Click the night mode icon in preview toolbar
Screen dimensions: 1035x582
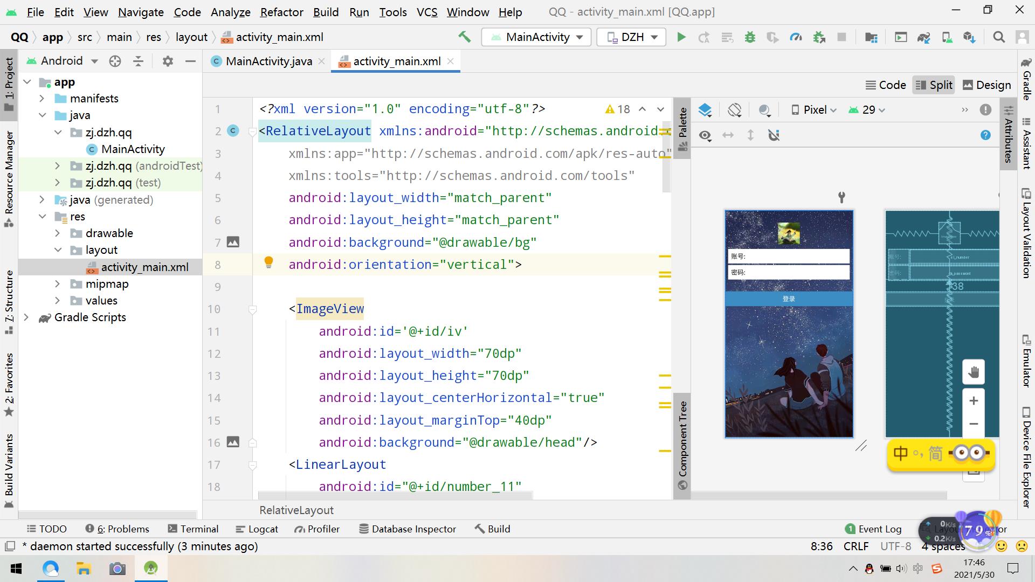pos(764,110)
